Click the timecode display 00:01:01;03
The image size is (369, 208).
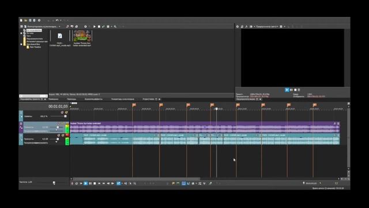pyautogui.click(x=58, y=106)
